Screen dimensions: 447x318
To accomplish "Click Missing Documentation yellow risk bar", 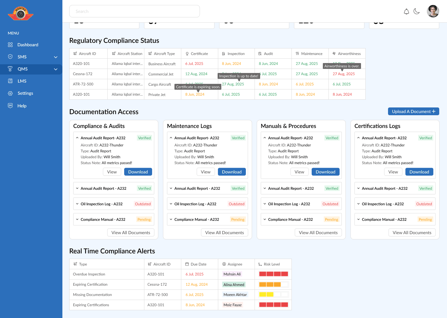I will click(x=273, y=295).
